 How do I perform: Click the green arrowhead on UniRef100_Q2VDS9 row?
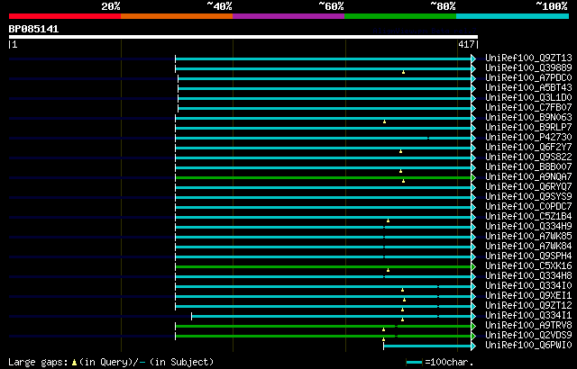[x=473, y=337]
